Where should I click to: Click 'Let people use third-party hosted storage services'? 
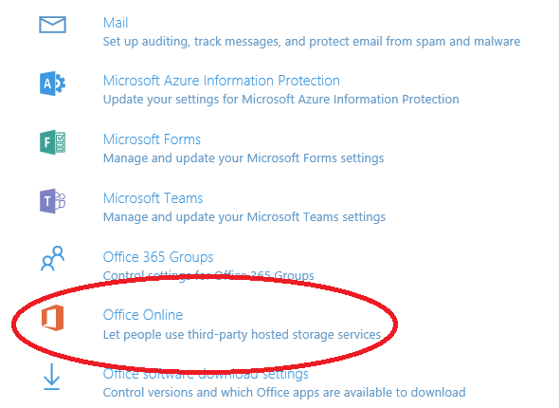(x=242, y=335)
